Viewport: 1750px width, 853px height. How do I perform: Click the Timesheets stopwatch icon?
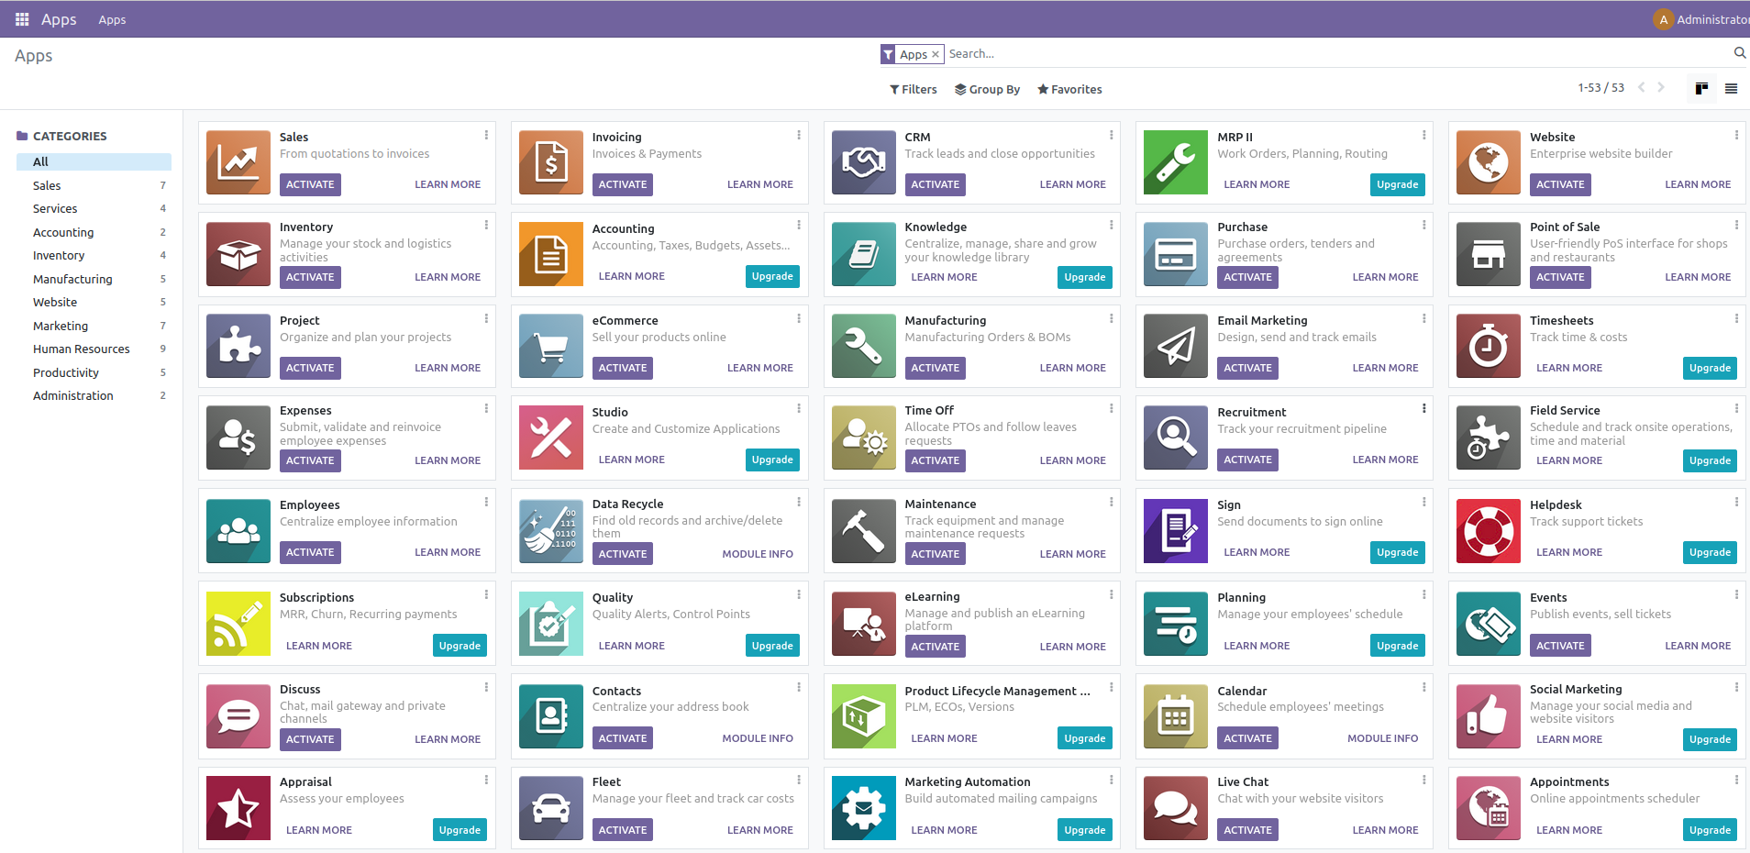(x=1488, y=346)
